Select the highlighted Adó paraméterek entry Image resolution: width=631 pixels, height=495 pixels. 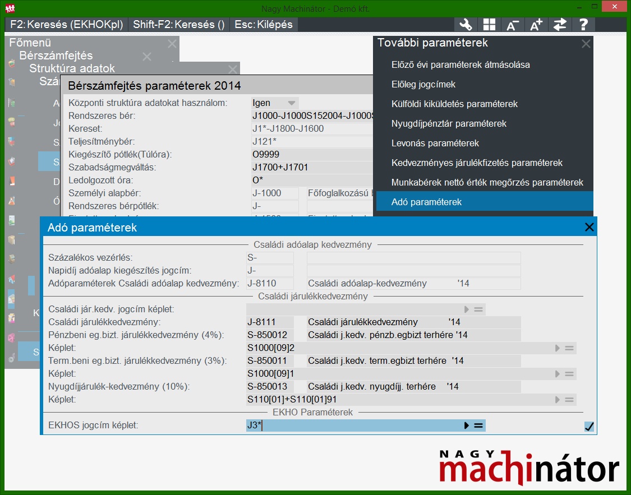(485, 201)
